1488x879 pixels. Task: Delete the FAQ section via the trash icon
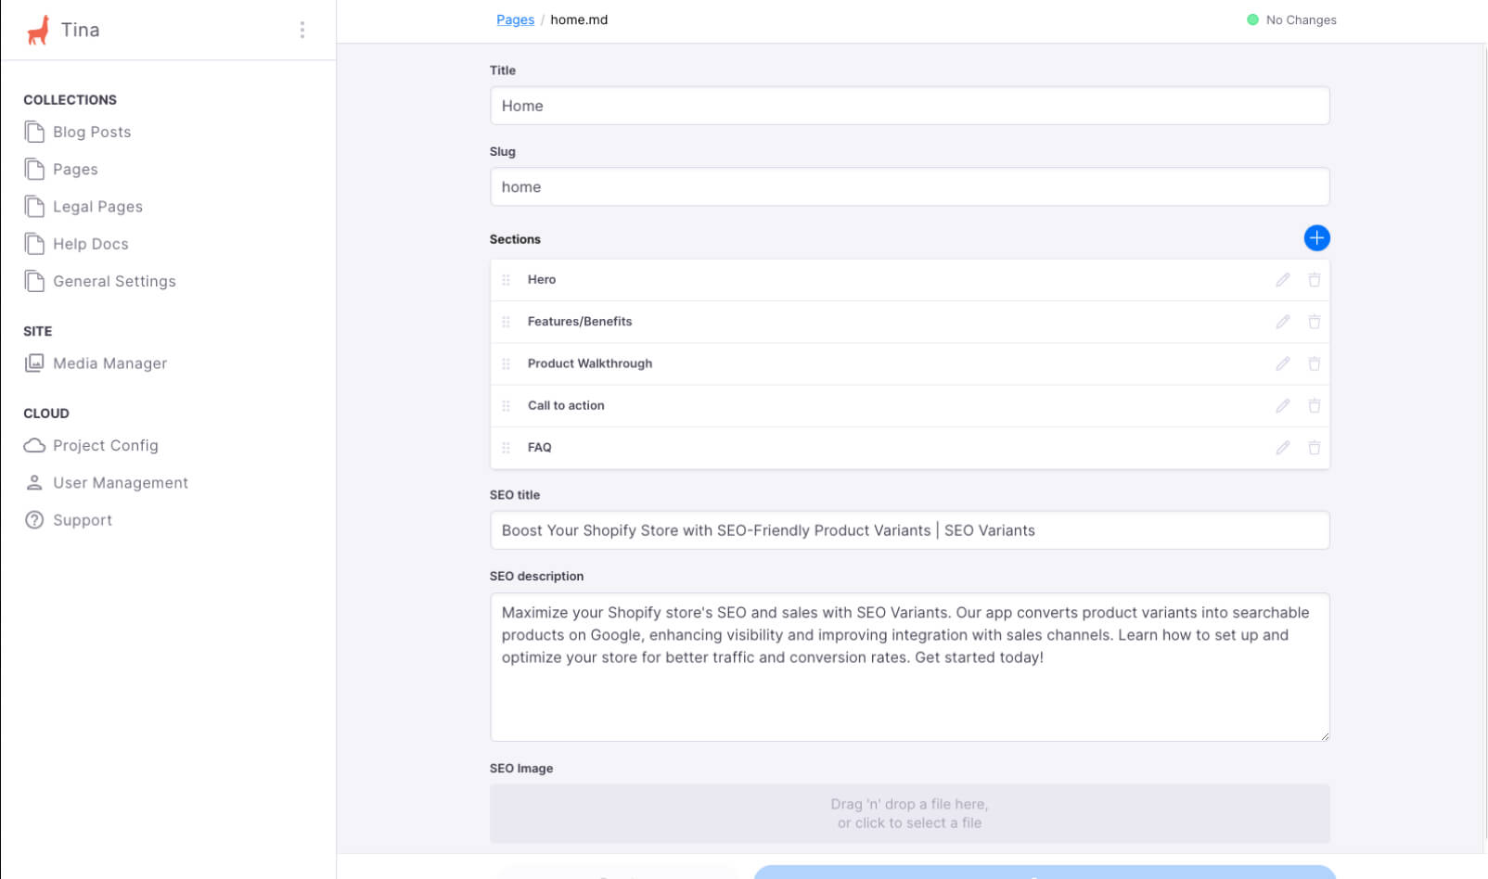click(x=1315, y=448)
